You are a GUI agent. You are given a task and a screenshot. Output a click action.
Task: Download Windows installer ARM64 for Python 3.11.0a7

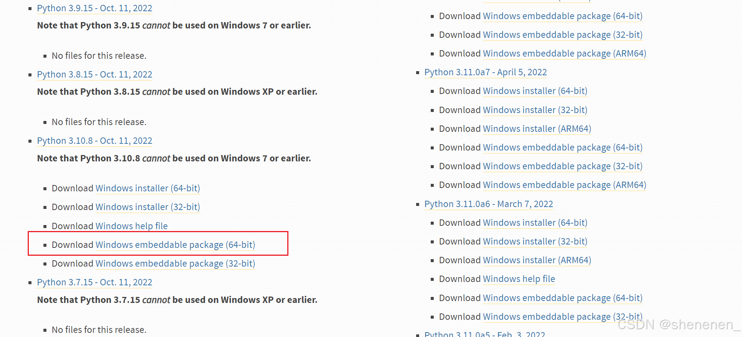(537, 128)
